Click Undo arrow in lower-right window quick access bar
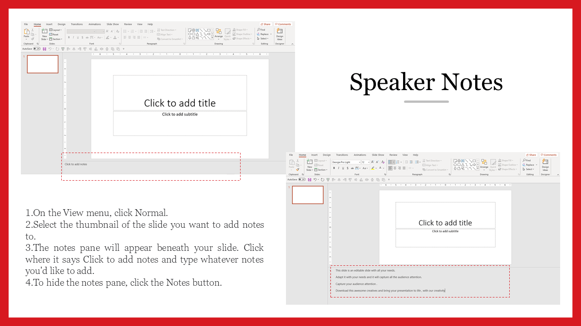581x326 pixels. click(315, 180)
